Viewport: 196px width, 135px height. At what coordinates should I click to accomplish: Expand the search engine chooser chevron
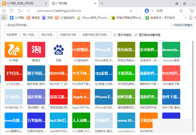coord(152,11)
